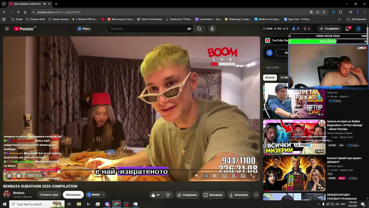Open YouTube notifications bell

point(348,29)
